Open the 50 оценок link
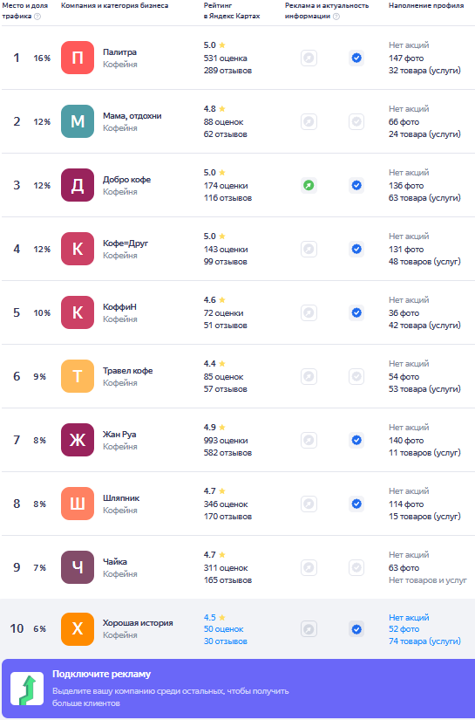475x720 pixels. pos(224,629)
